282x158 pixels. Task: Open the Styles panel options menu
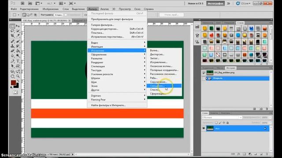click(x=270, y=23)
